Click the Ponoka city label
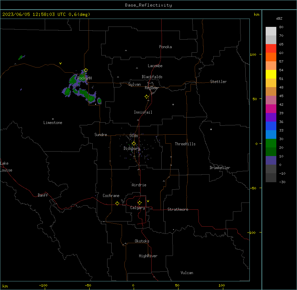Viewport: 297px width, 290px height. point(165,47)
